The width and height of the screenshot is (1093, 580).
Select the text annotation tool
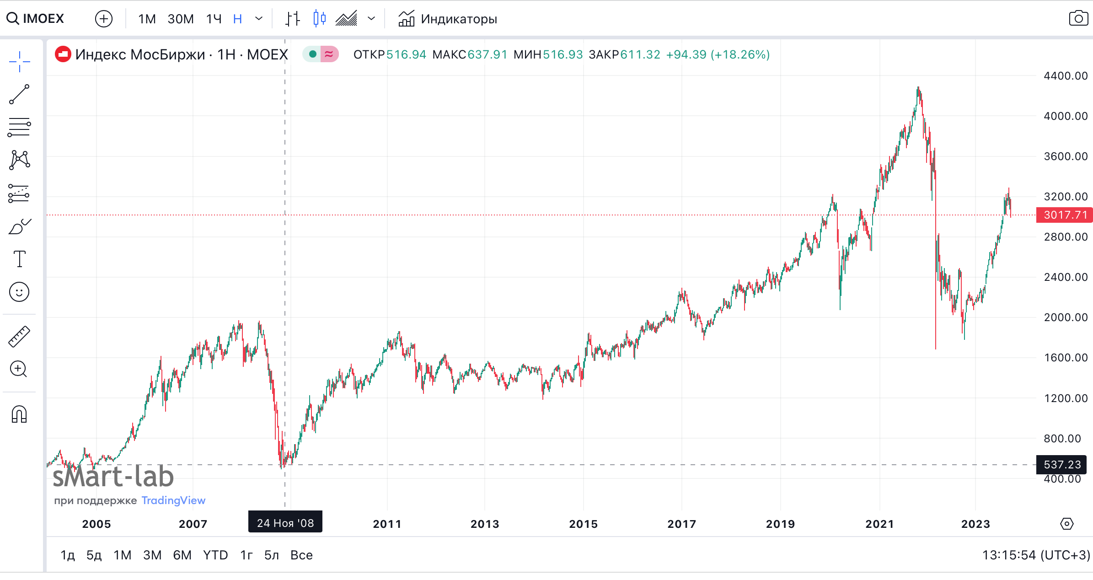tap(19, 259)
